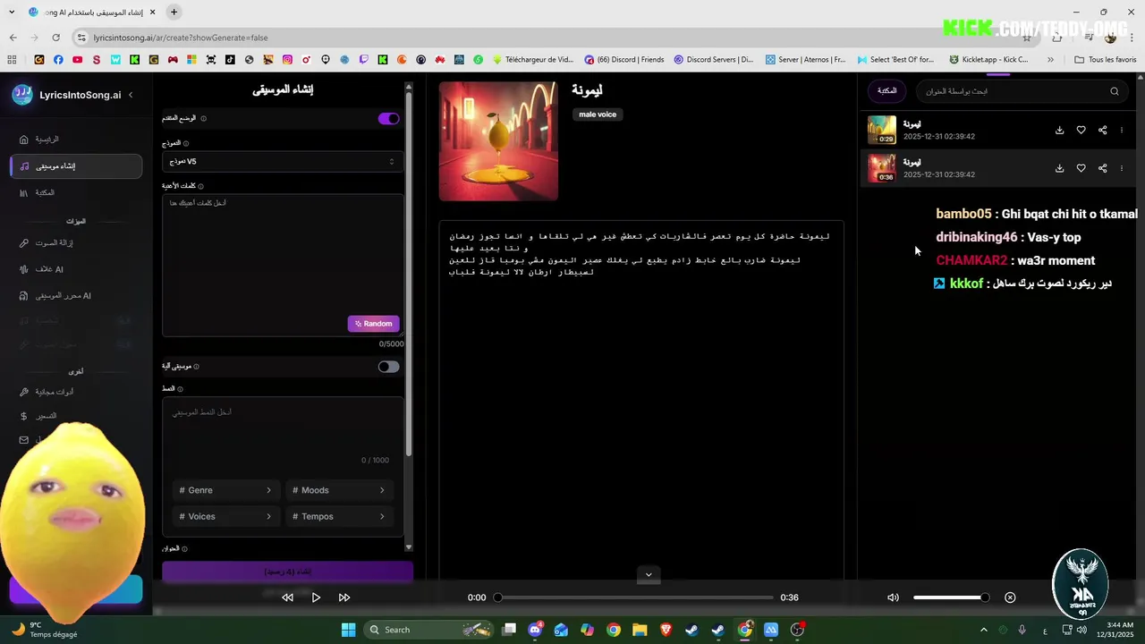Collapse the LyricsIntoSong.ai sidebar
1145x644 pixels.
click(x=131, y=95)
